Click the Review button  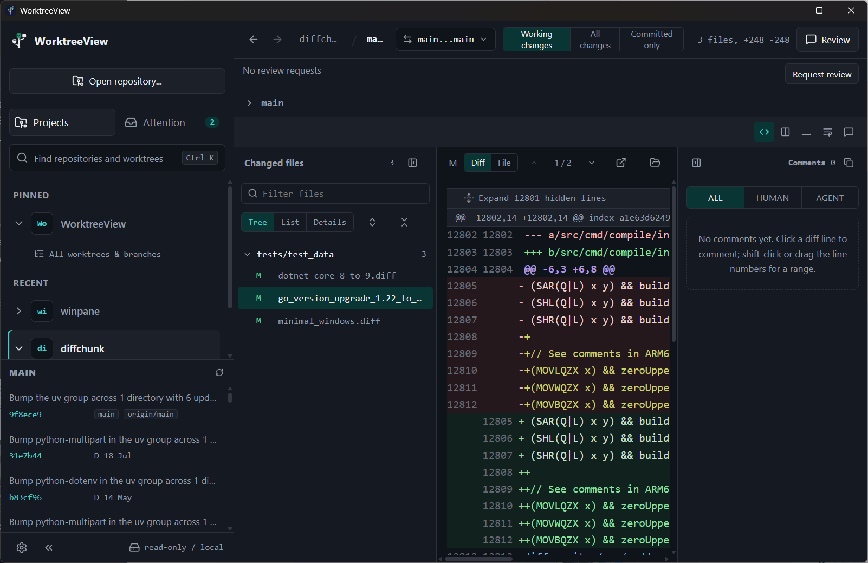point(827,40)
